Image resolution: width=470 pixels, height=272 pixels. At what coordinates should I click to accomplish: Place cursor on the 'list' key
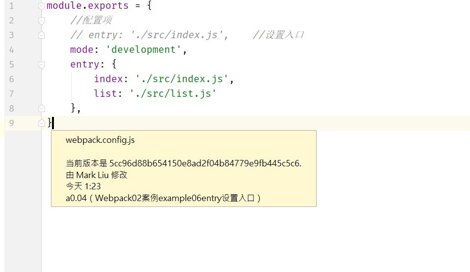point(105,93)
